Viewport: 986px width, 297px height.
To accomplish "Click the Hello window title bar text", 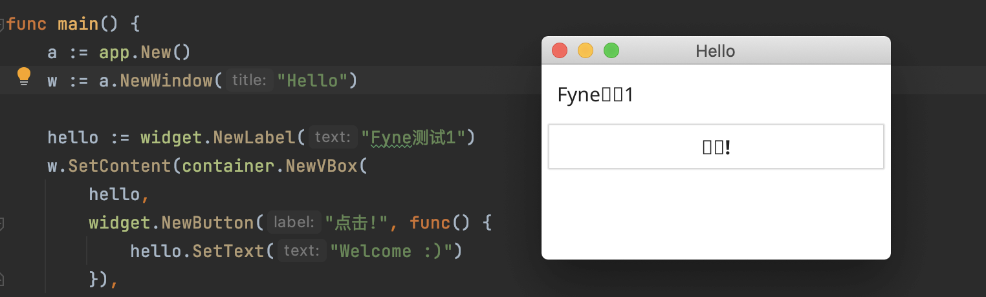I will pyautogui.click(x=715, y=51).
